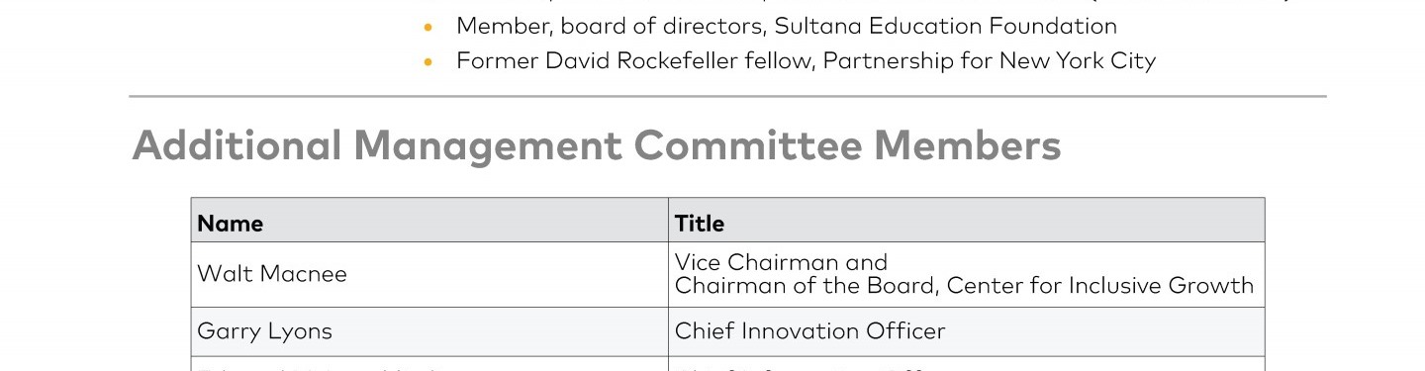The width and height of the screenshot is (1425, 371).
Task: Click the horizontal divider line above the heading
Action: pyautogui.click(x=727, y=97)
